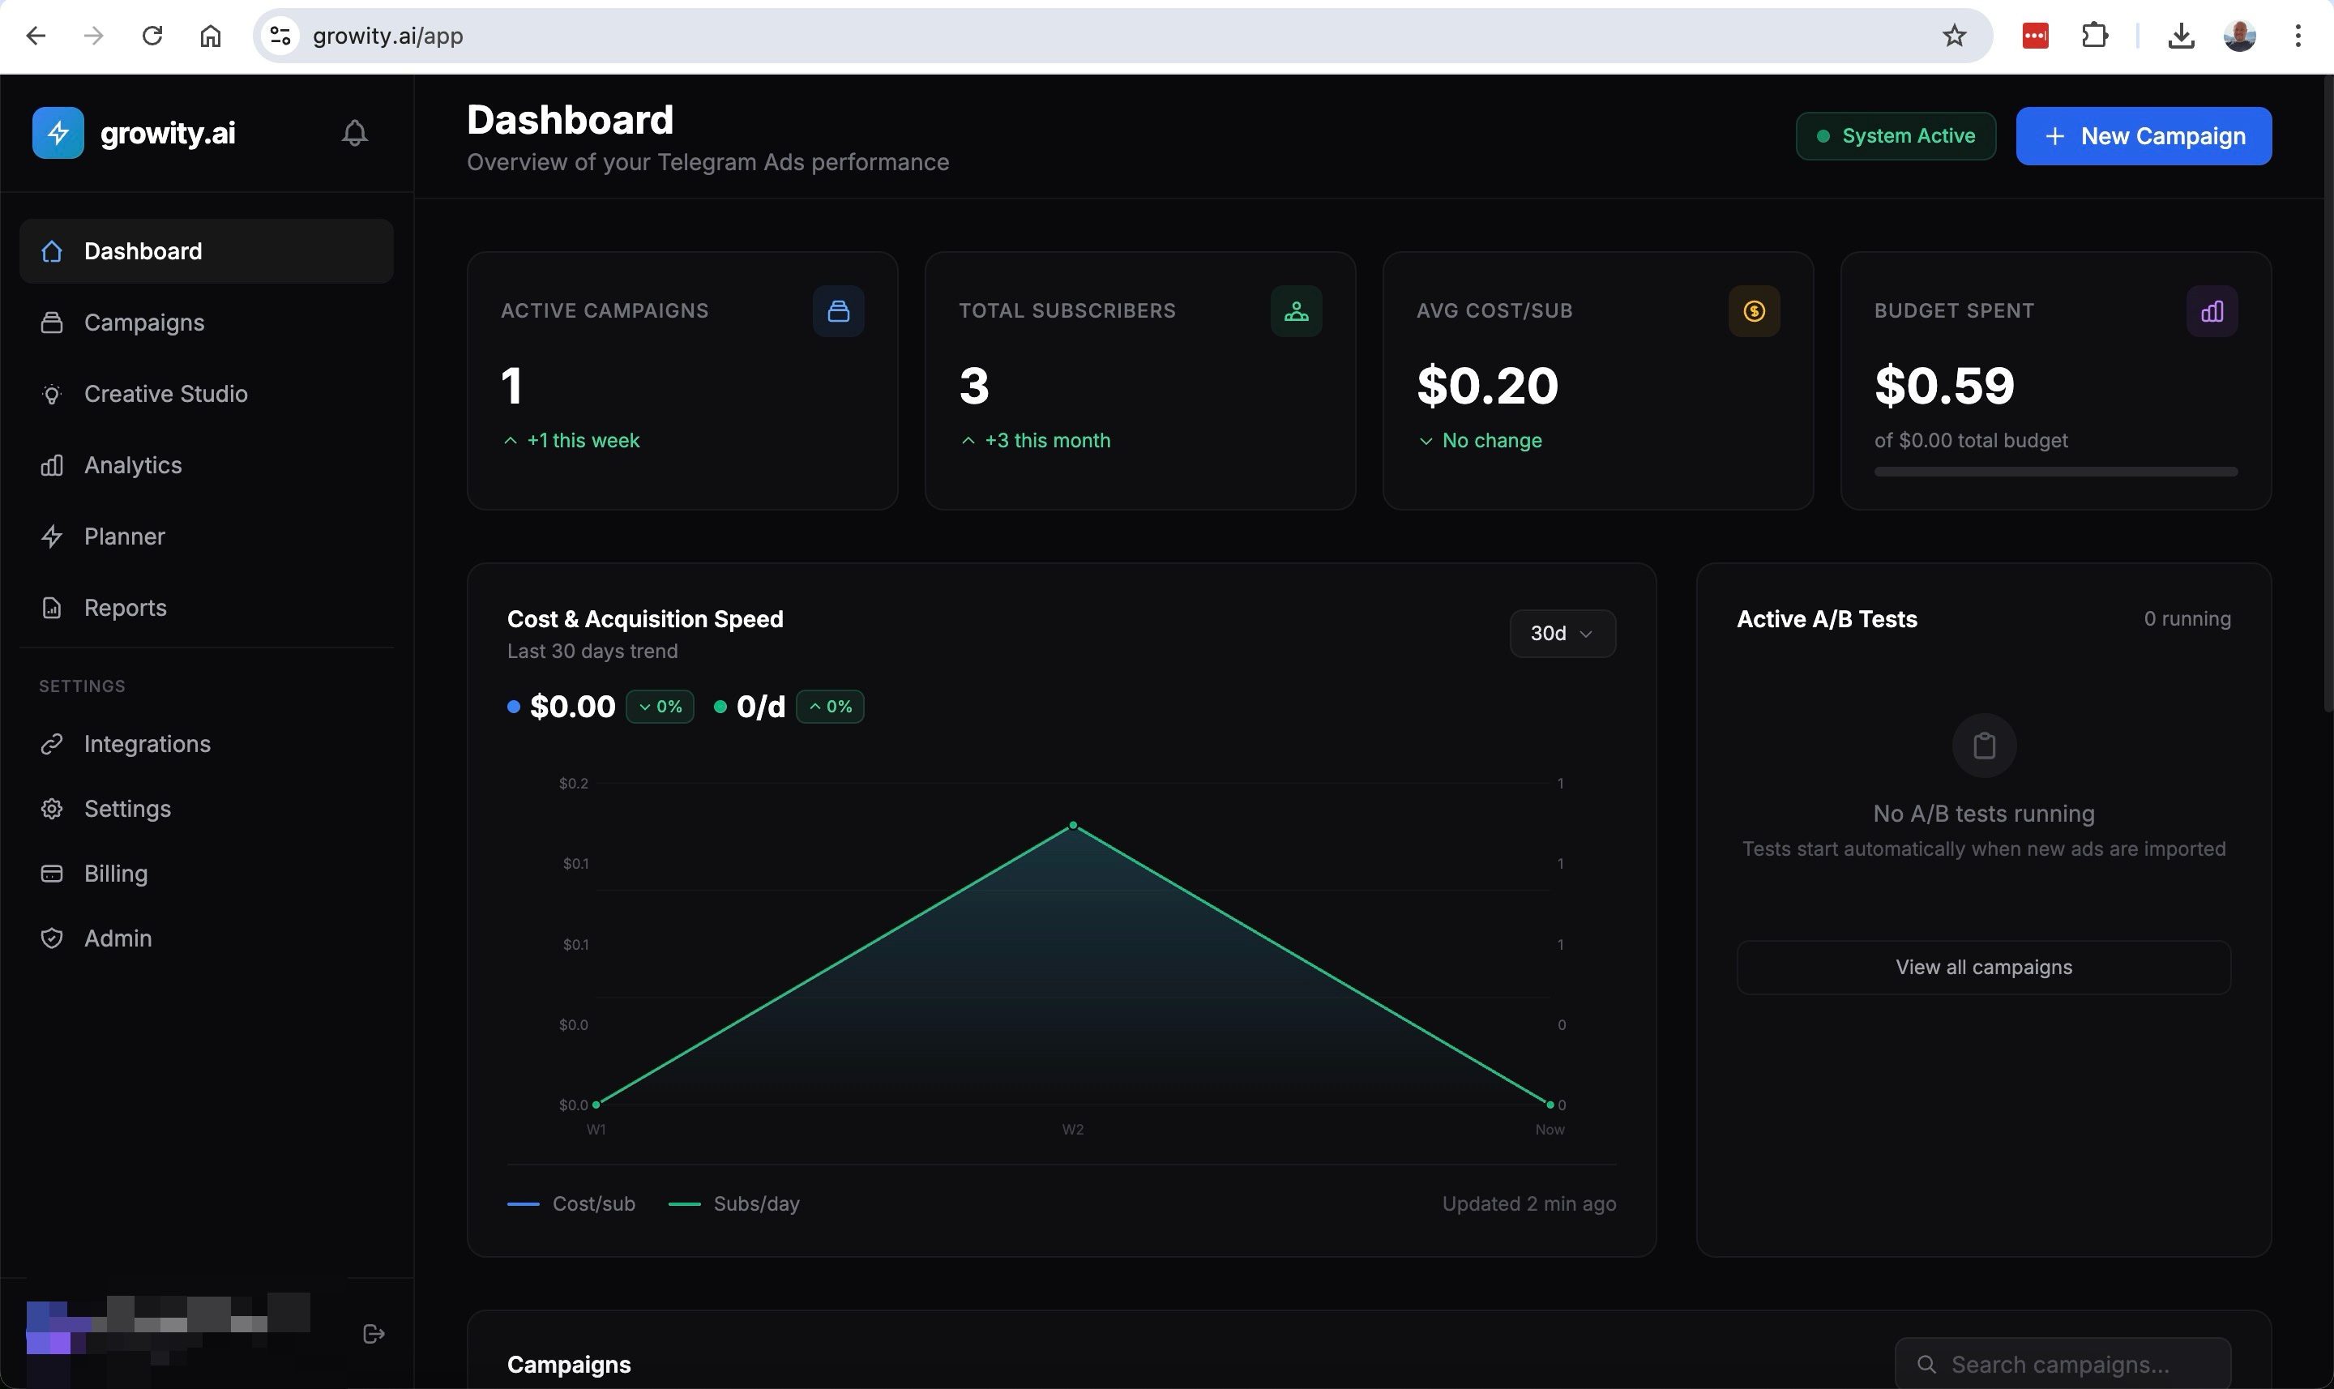Click the logout icon in the sidebar footer

coord(374,1334)
